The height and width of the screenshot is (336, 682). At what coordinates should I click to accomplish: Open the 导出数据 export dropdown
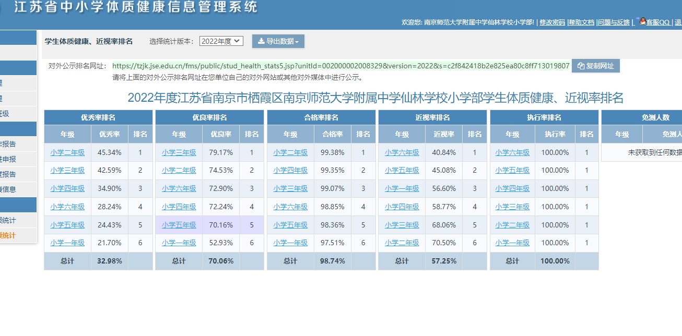tap(278, 41)
